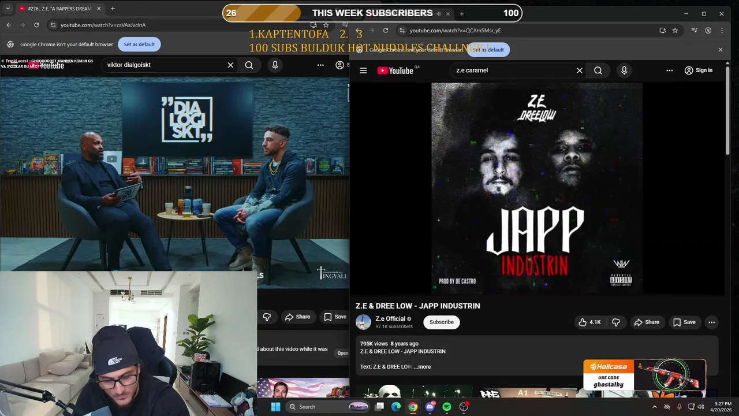Image resolution: width=739 pixels, height=416 pixels.
Task: Launch Microsoft Edge from taskbar
Action: (x=396, y=407)
